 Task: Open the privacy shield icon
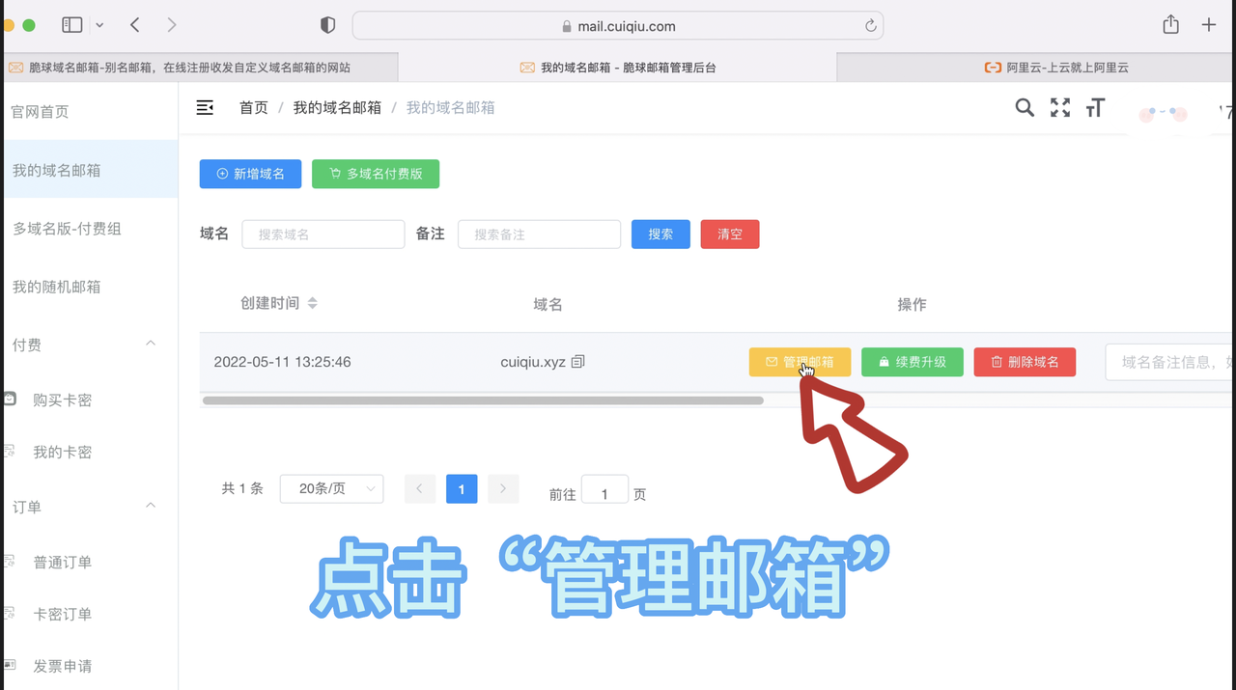click(327, 25)
